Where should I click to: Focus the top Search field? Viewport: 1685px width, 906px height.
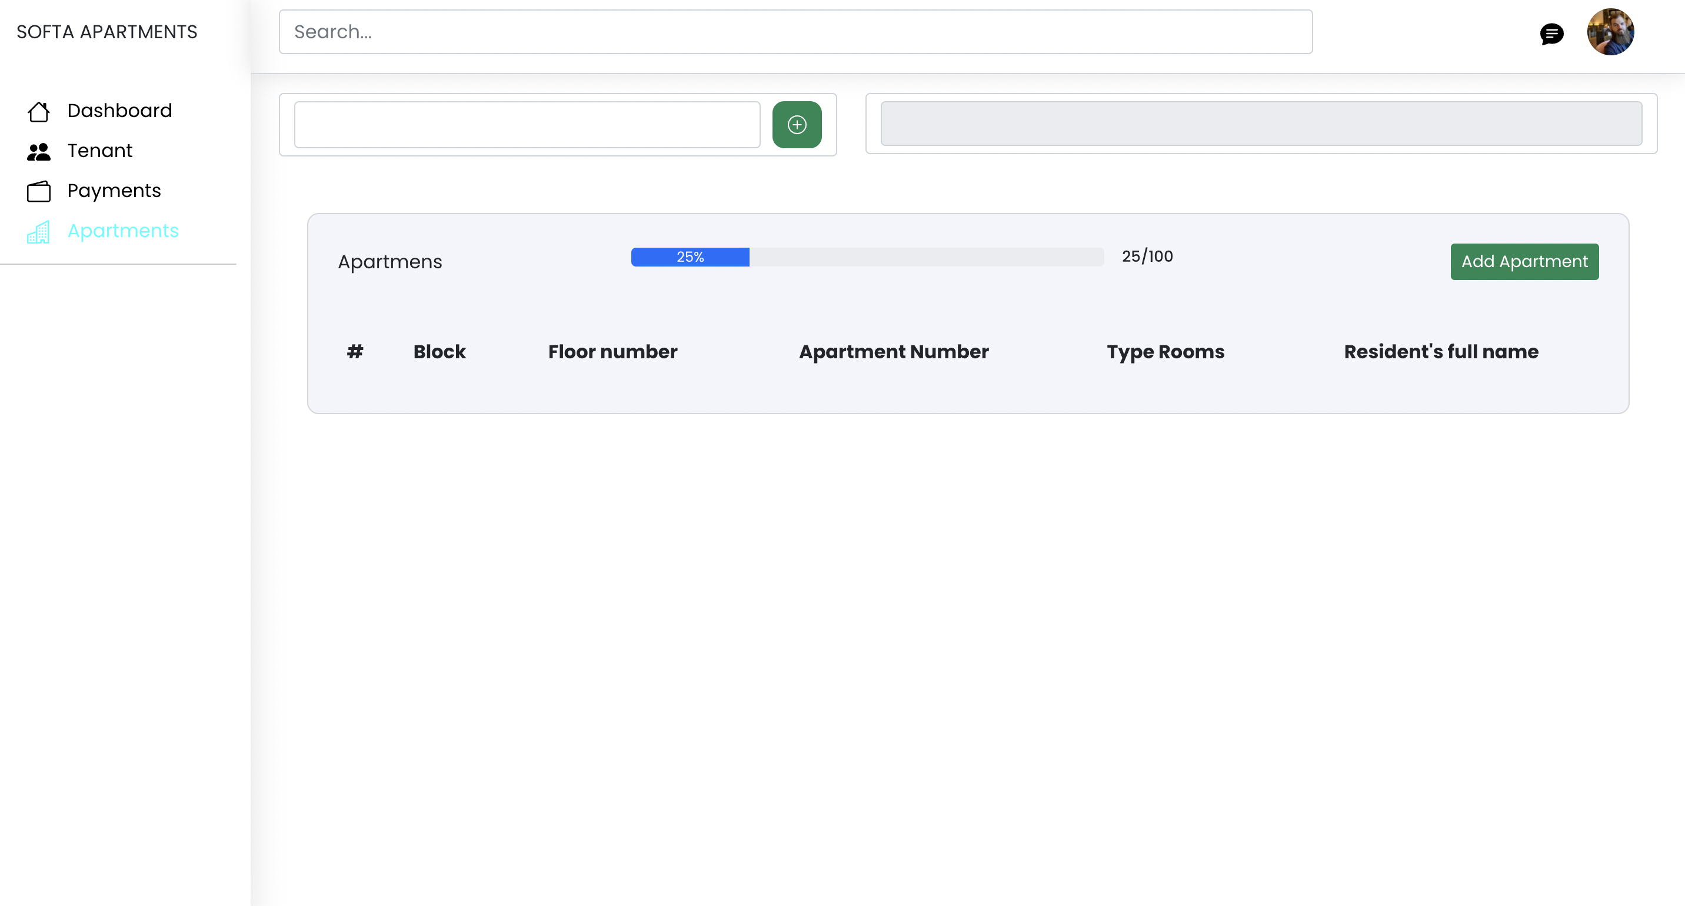pyautogui.click(x=795, y=31)
